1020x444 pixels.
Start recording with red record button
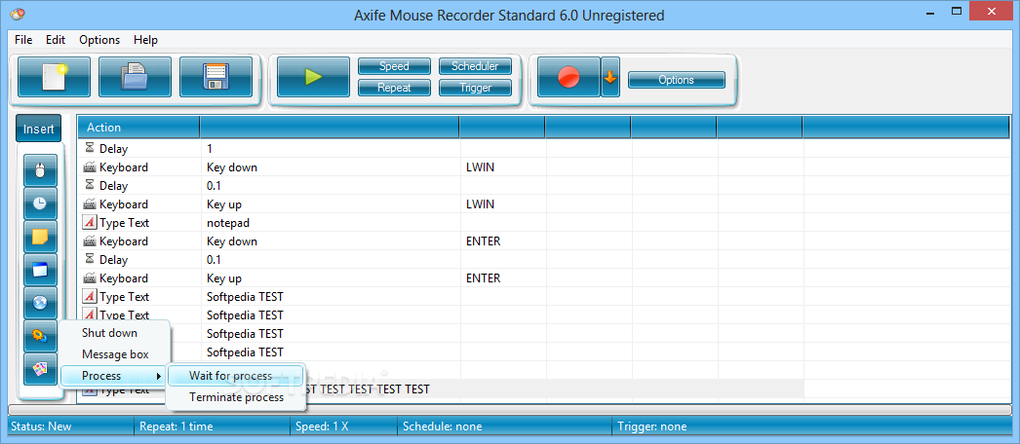tap(569, 77)
